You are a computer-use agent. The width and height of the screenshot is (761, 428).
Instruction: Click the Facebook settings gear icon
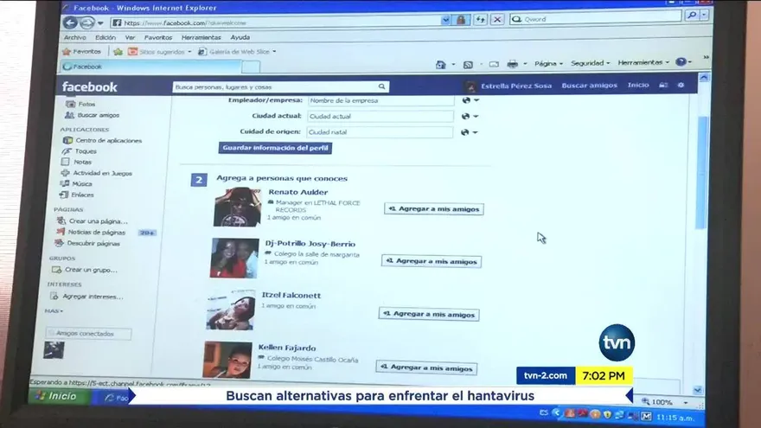point(681,85)
